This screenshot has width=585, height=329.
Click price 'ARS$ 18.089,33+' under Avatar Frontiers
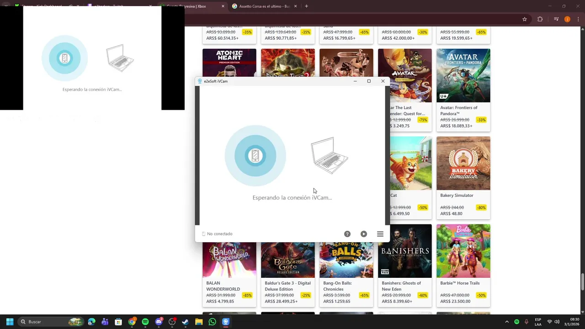click(456, 126)
